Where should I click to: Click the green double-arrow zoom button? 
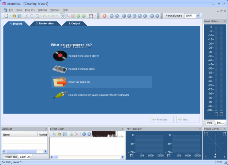[x=84, y=16]
